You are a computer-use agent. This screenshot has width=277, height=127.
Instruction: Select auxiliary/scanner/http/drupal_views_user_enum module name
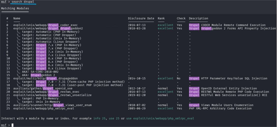[52, 105]
